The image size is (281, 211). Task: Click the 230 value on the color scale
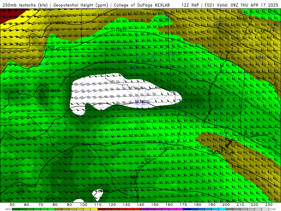point(269,205)
